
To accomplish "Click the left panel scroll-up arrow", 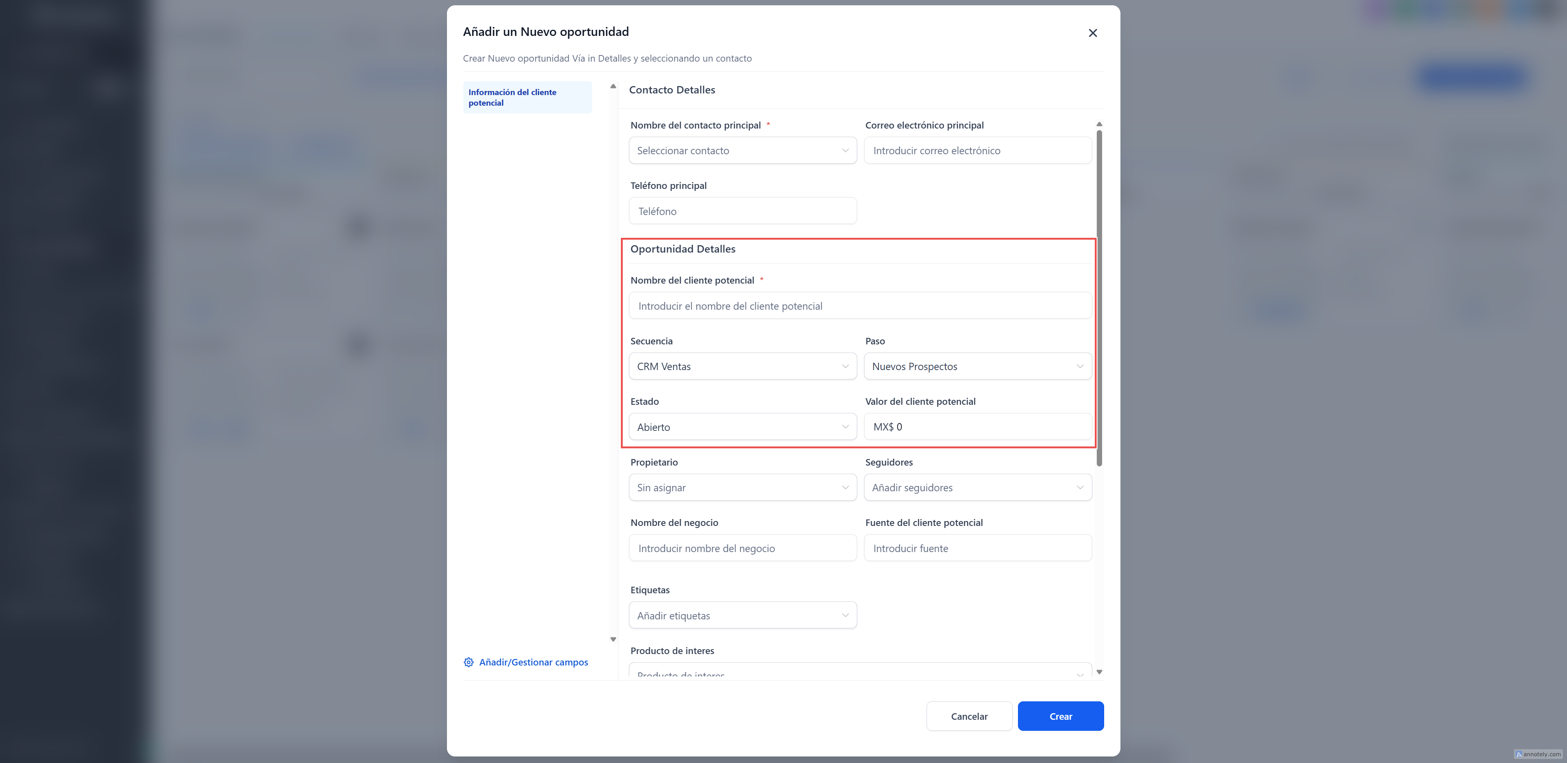I will pos(613,87).
